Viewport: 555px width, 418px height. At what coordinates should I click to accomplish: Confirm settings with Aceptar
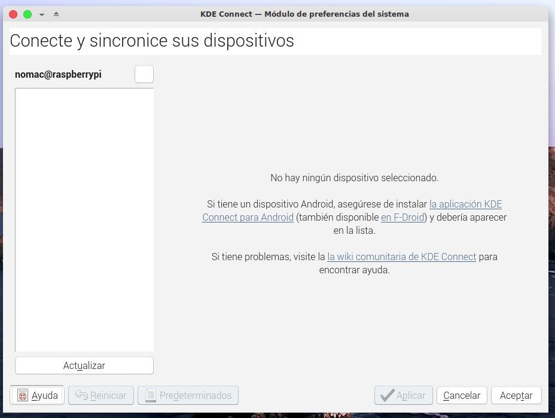click(516, 395)
